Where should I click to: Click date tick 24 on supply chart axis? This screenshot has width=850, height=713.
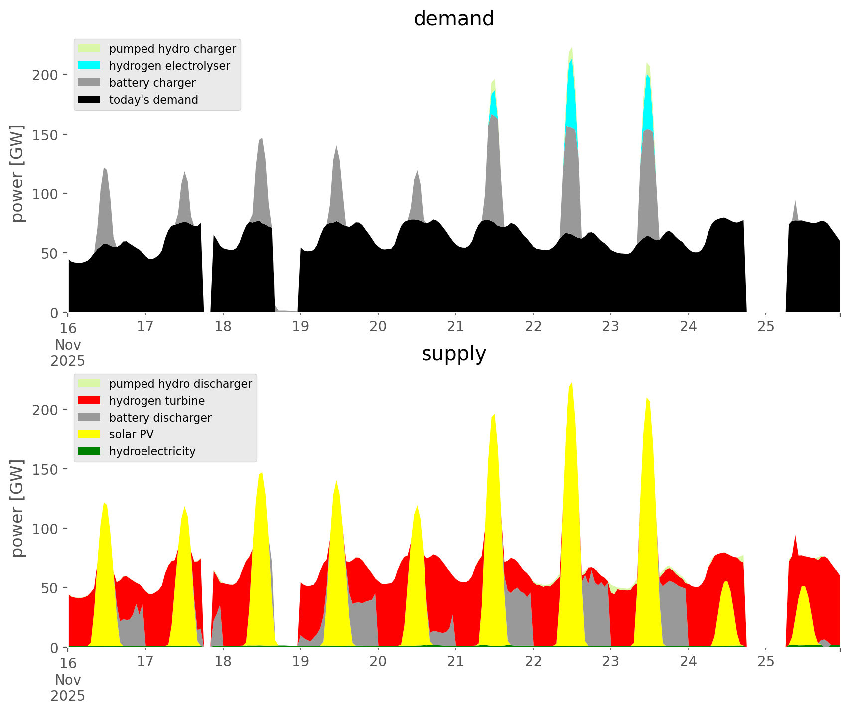(x=688, y=662)
